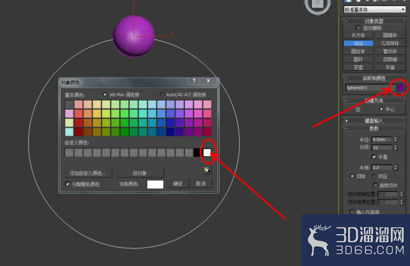Choose the 管状体 object type
Screen dimensions: 410x266
click(x=390, y=51)
